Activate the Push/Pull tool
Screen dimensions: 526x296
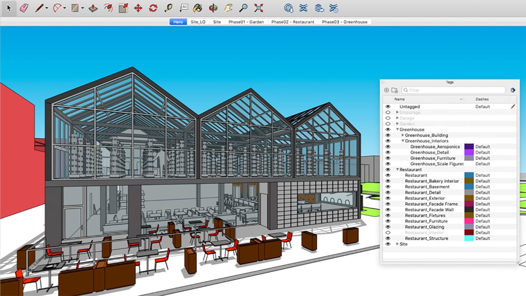tap(93, 8)
